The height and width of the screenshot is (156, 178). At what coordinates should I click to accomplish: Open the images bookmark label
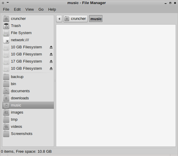[17, 112]
